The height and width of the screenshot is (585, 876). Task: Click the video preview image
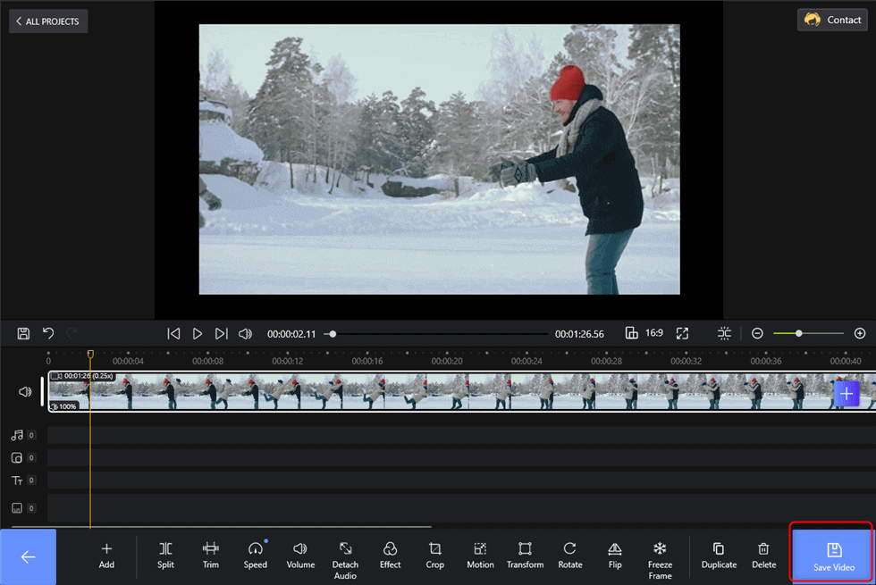pos(439,159)
